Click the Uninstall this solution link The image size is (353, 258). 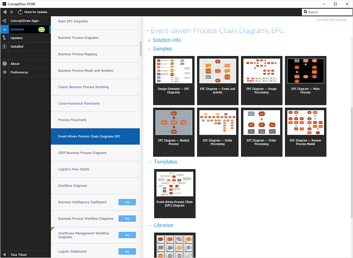pos(331,20)
